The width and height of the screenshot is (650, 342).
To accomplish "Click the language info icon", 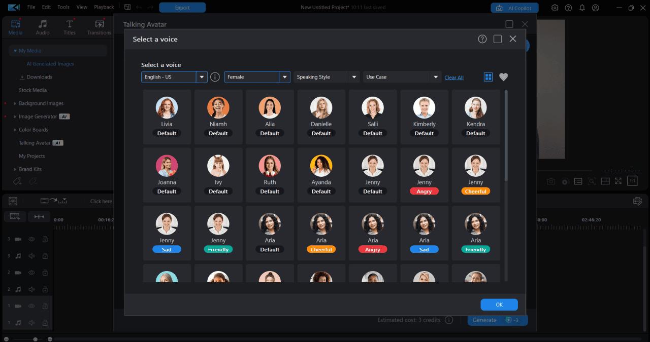I will pyautogui.click(x=215, y=77).
